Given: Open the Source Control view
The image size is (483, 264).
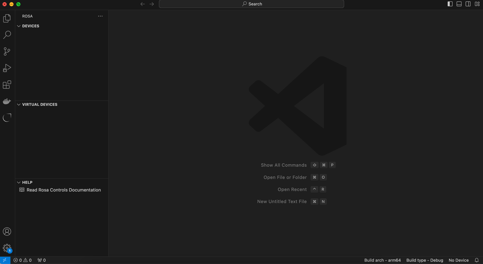Looking at the screenshot, I should [7, 51].
